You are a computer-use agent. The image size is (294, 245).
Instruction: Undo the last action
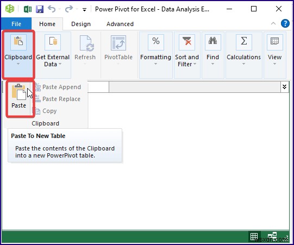(x=52, y=9)
